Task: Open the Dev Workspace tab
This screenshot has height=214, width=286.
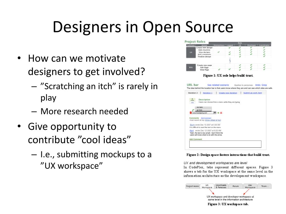Action: coord(250,186)
